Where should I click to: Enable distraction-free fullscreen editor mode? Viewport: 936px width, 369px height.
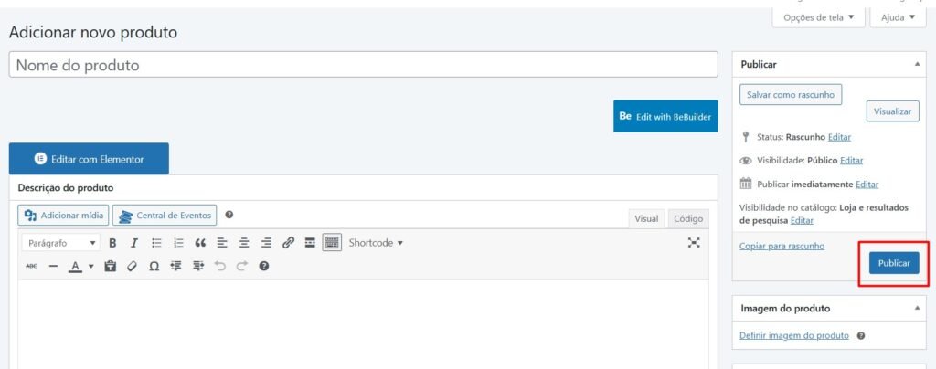694,243
